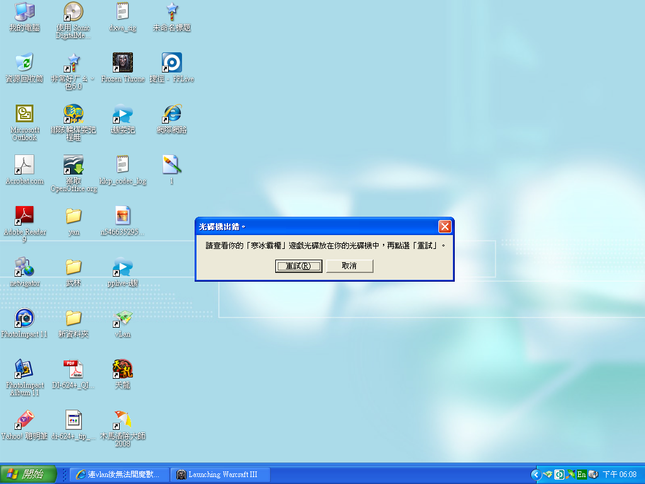
Task: Click the 重試(R) retry button
Action: click(x=299, y=266)
